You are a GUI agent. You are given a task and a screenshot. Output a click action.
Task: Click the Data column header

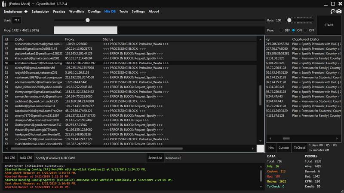[x=19, y=39]
